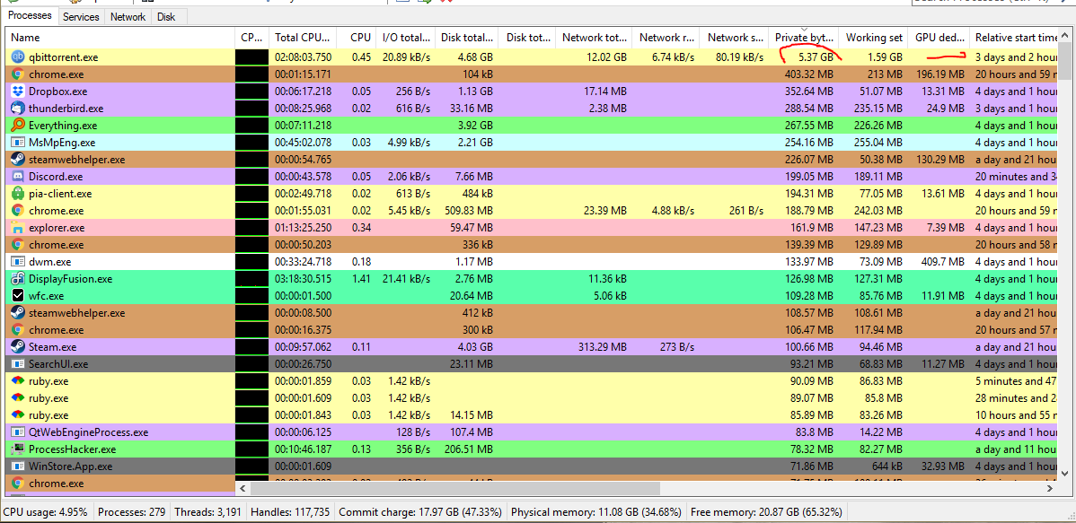Click the qbittorrent.exe process icon

pos(16,57)
